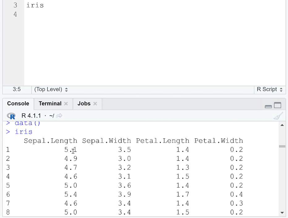Click the Sepal.Length value 4.7 in row 3
The height and width of the screenshot is (218, 288).
[71, 168]
